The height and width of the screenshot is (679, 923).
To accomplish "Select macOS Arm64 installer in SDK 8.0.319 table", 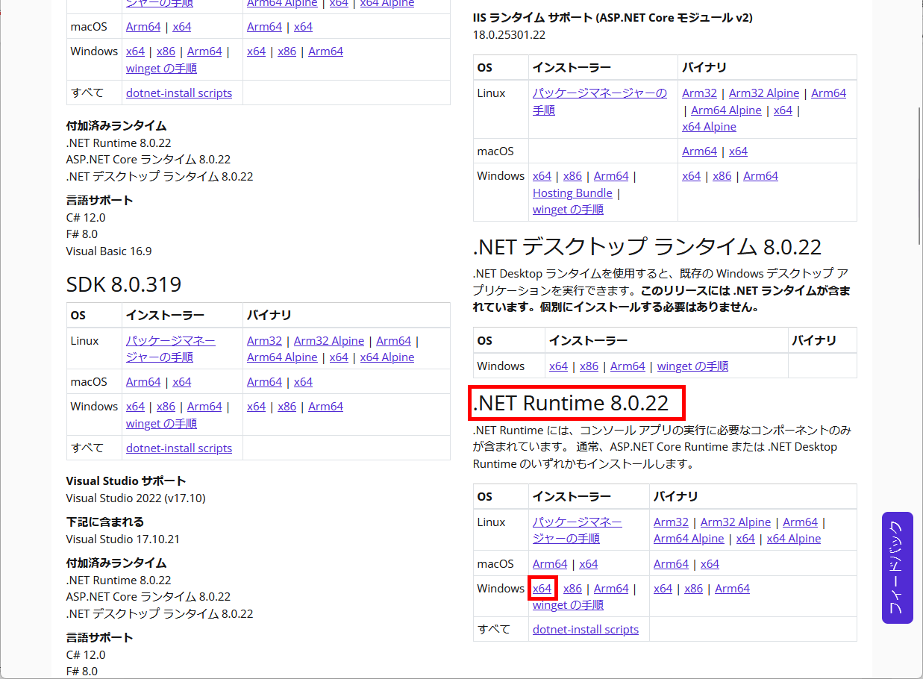I will point(143,382).
